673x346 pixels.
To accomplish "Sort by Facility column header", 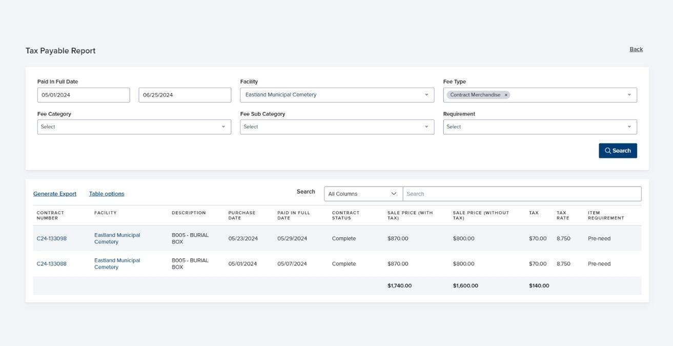I will pyautogui.click(x=106, y=213).
